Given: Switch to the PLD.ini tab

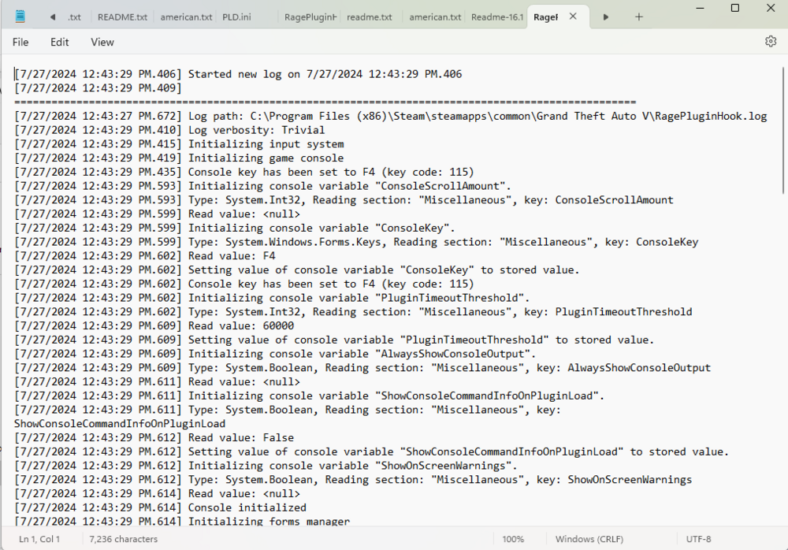Looking at the screenshot, I should [236, 16].
